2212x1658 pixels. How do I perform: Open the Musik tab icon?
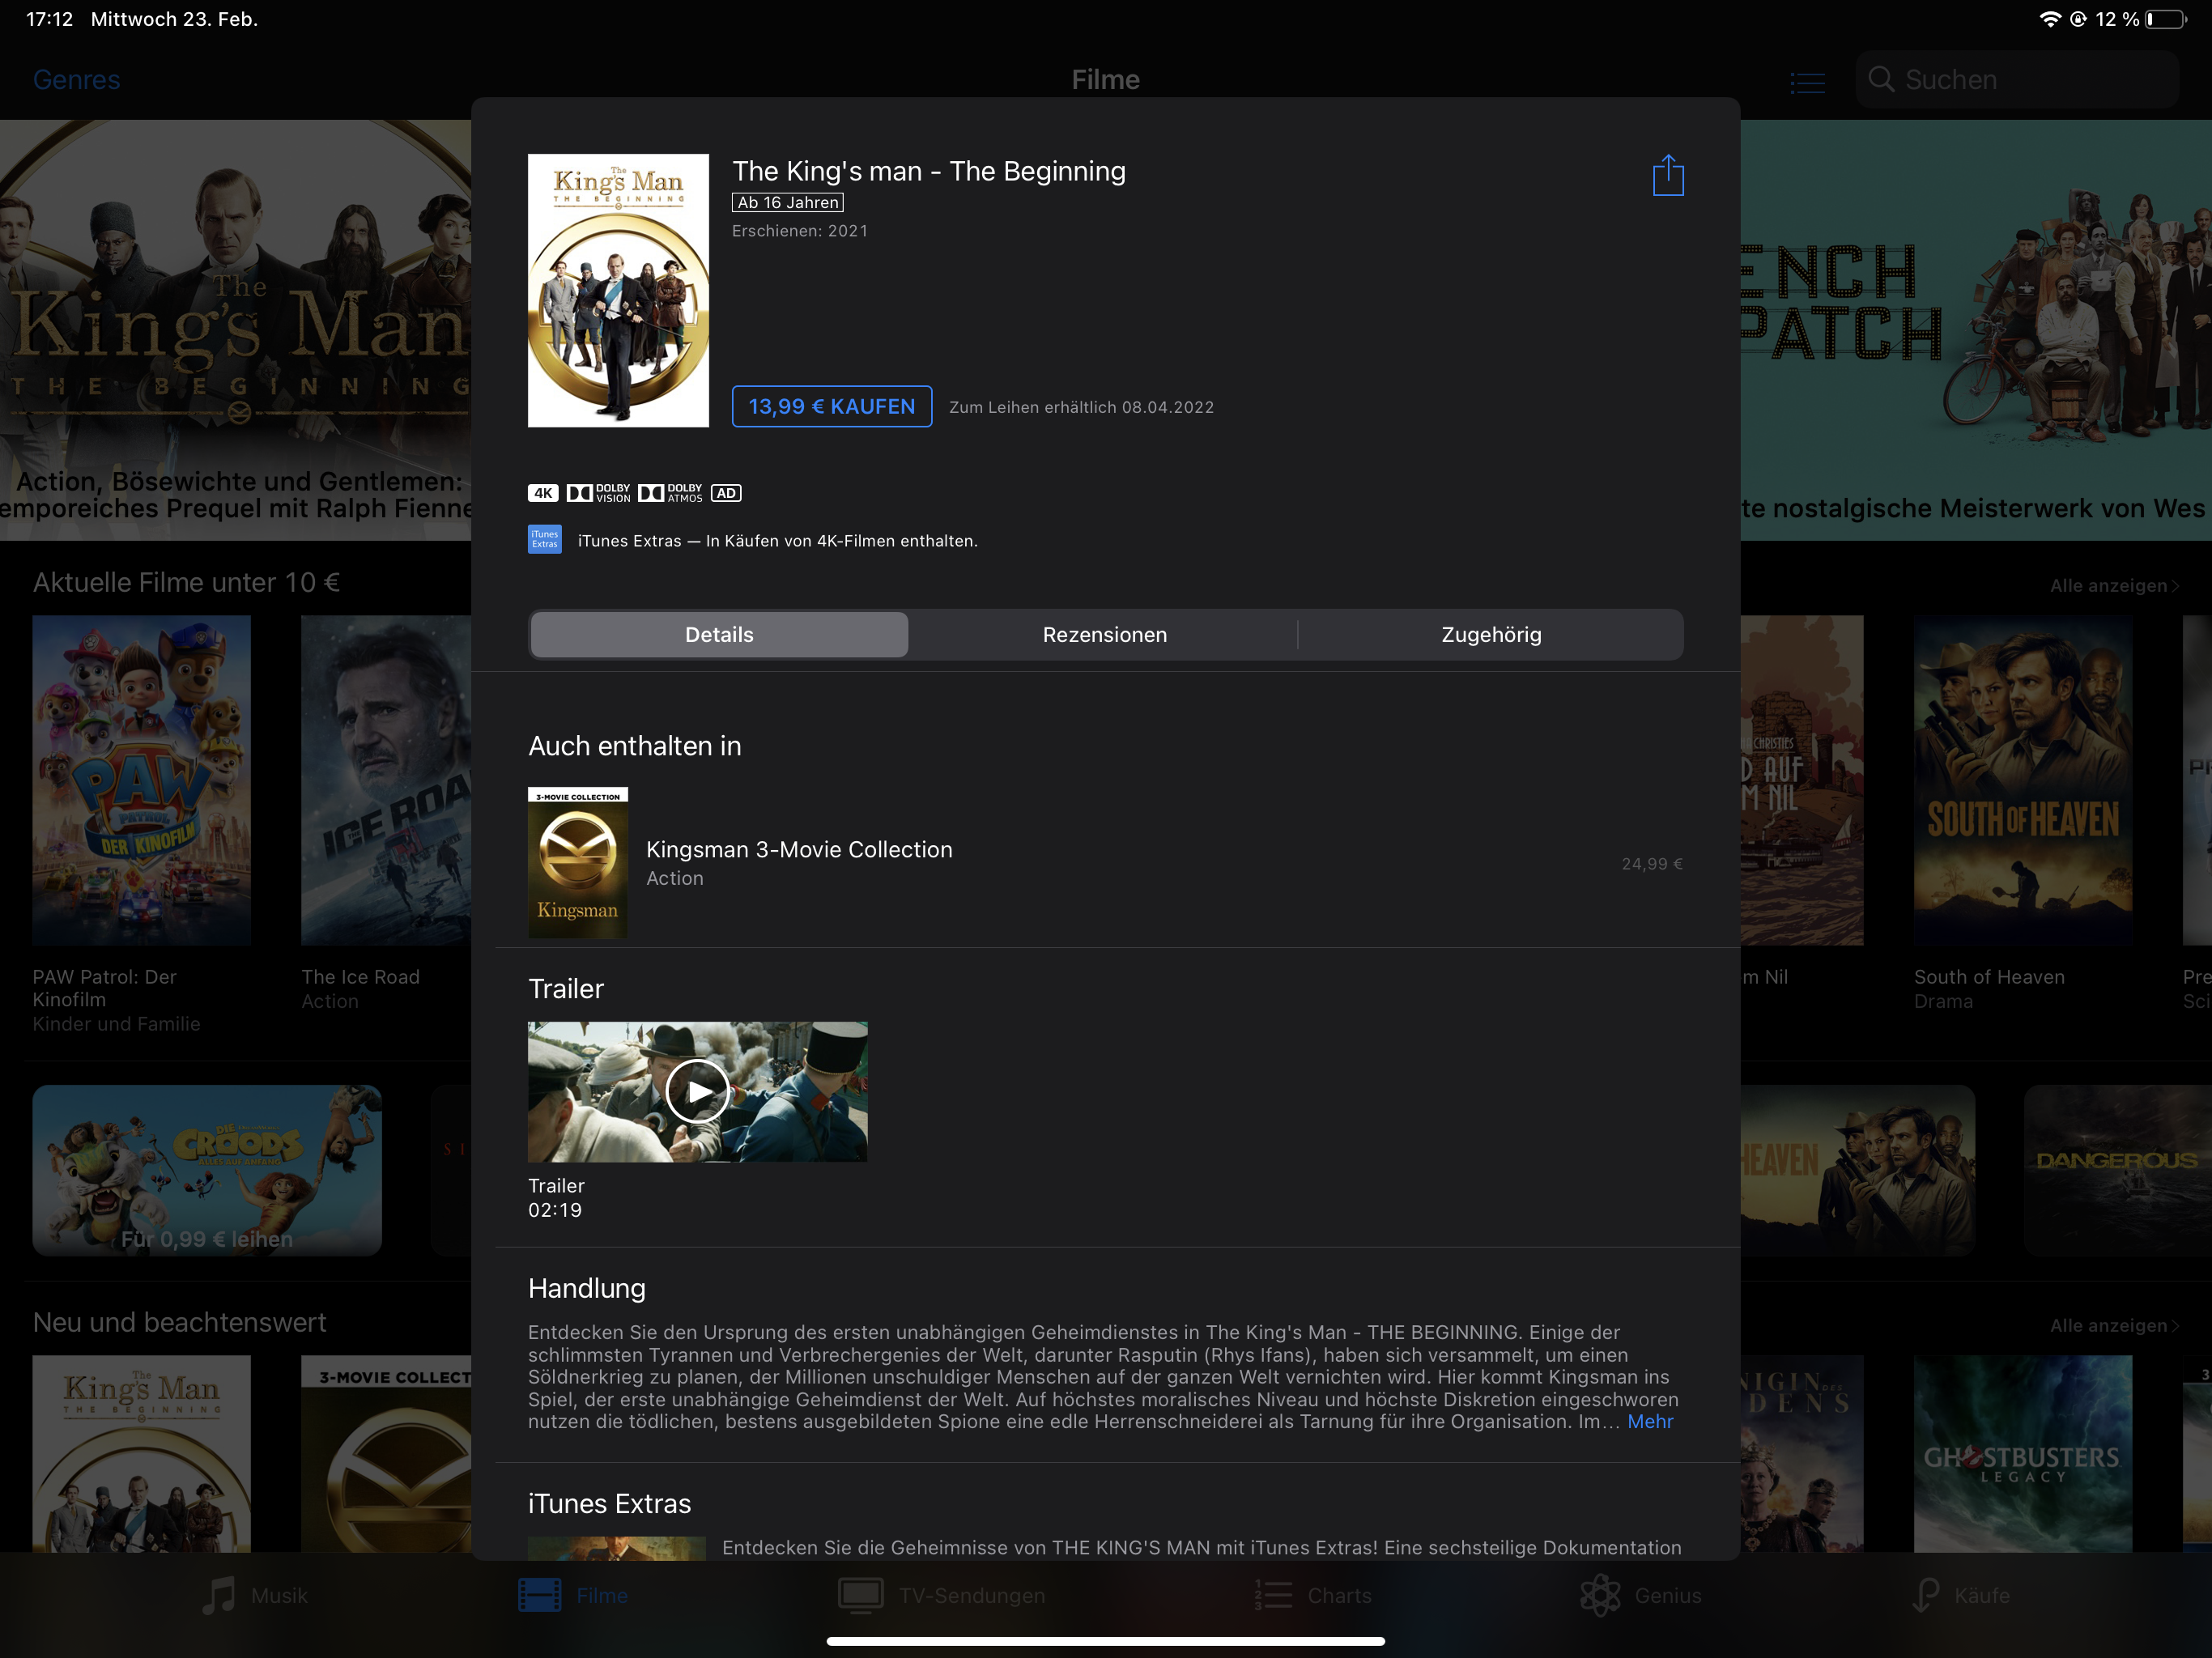click(x=219, y=1595)
